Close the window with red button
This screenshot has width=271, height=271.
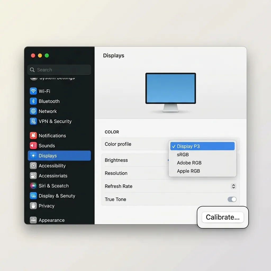pyautogui.click(x=33, y=56)
